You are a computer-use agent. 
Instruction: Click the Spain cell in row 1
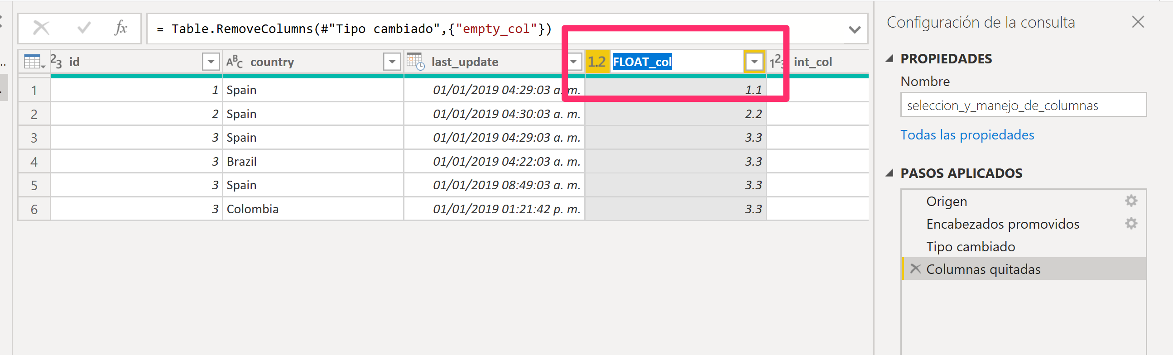pyautogui.click(x=313, y=90)
